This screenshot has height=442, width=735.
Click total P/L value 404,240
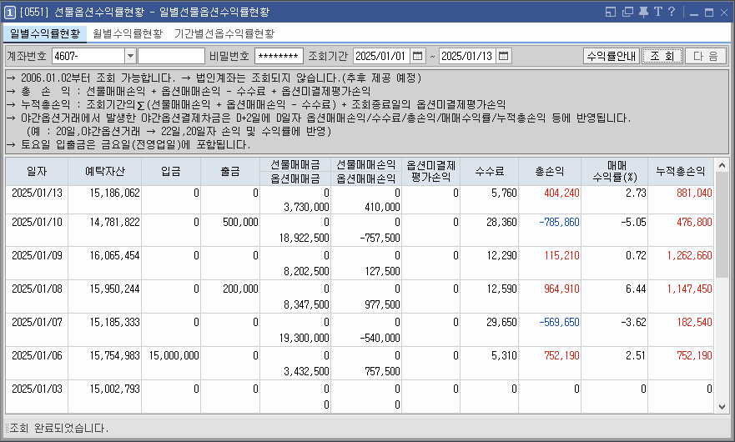(561, 193)
